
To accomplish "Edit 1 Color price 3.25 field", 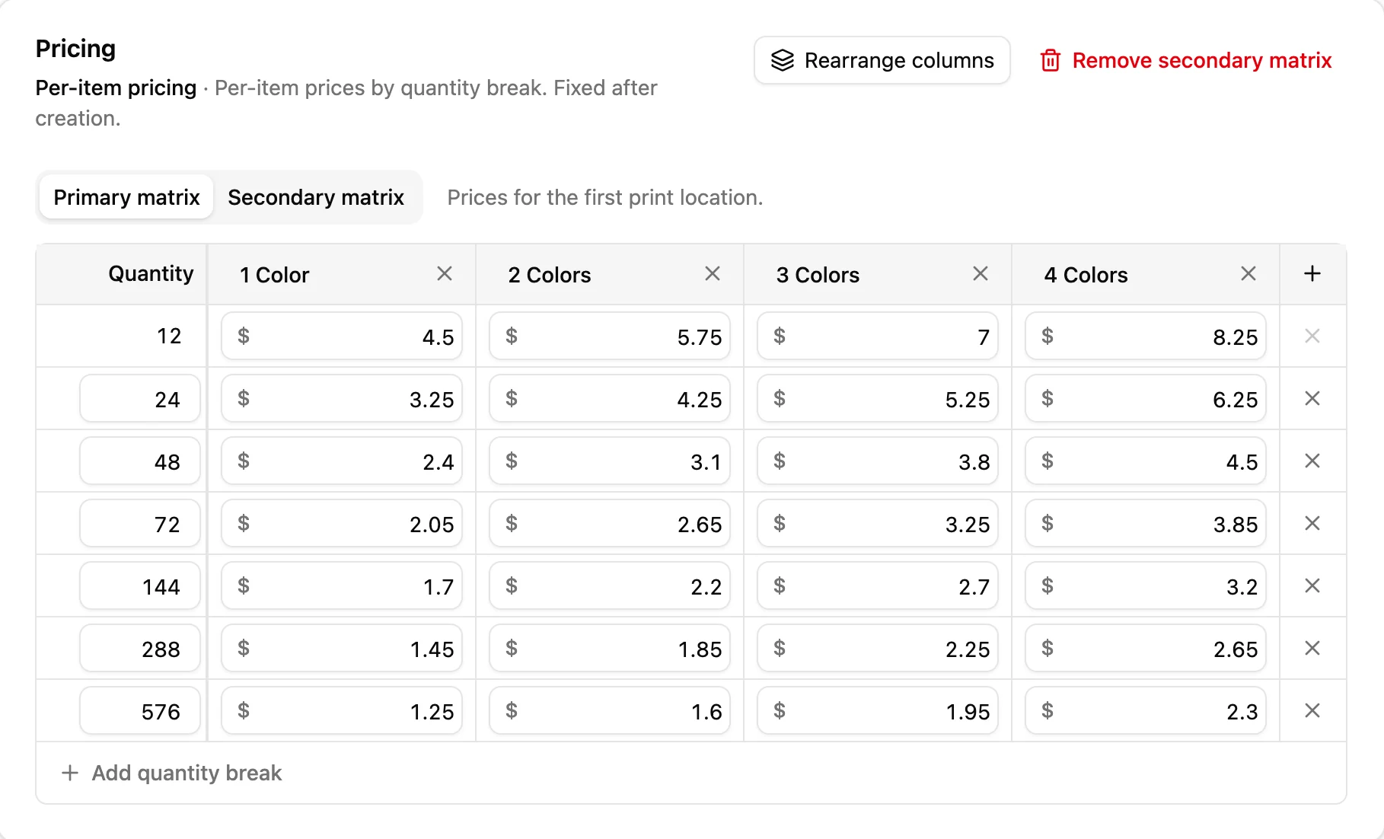I will [x=342, y=399].
